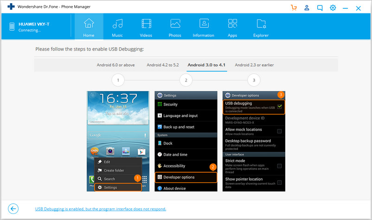Click the Connecting... status text
The height and width of the screenshot is (220, 372).
pyautogui.click(x=30, y=30)
